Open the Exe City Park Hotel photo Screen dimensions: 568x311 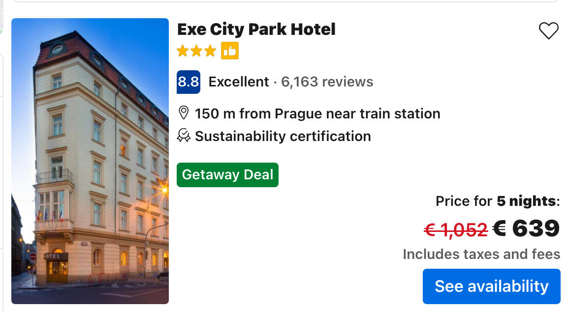[90, 161]
